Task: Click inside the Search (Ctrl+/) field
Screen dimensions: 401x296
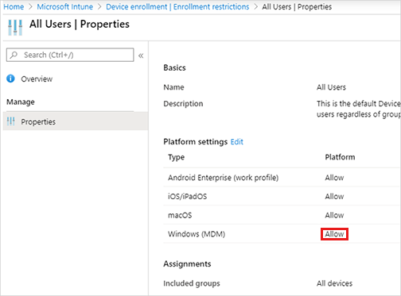Action: click(x=70, y=55)
